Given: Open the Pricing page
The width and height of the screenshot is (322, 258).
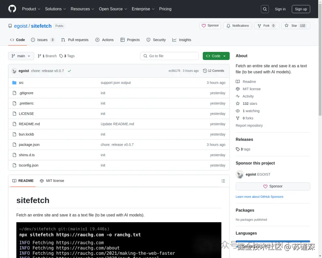Looking at the screenshot, I should [x=165, y=9].
